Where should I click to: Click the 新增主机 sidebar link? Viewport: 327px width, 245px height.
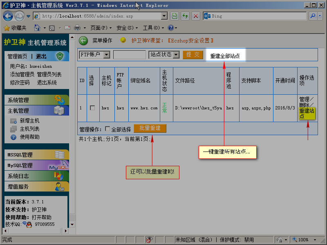tap(29, 121)
